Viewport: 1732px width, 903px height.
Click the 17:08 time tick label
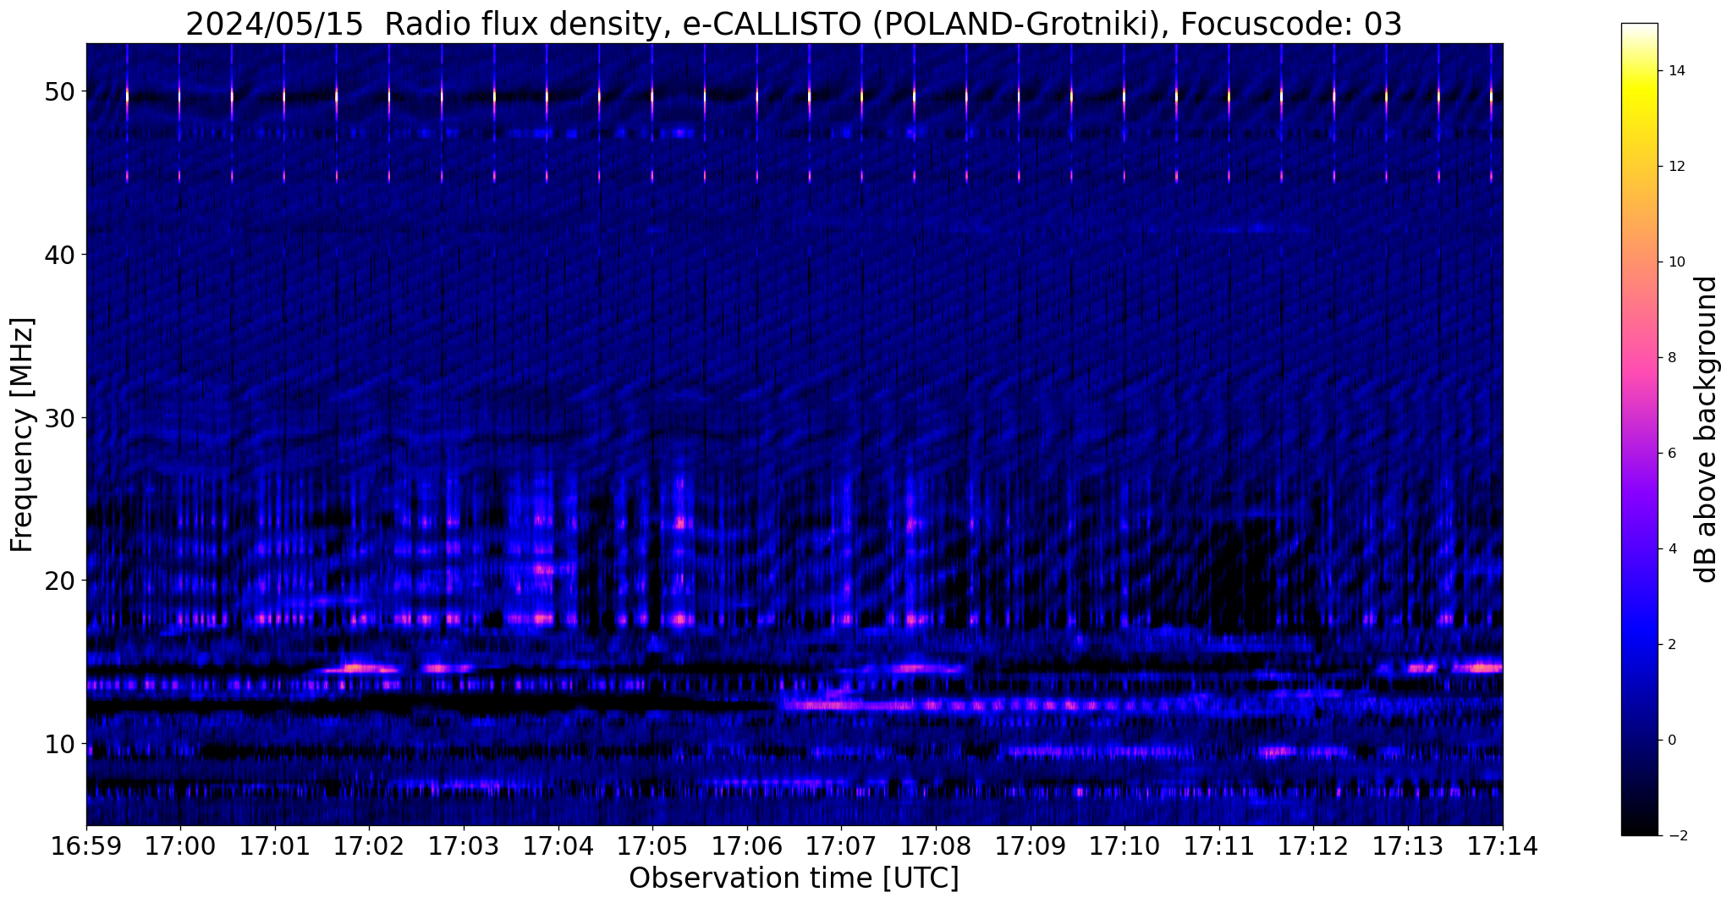[x=936, y=845]
